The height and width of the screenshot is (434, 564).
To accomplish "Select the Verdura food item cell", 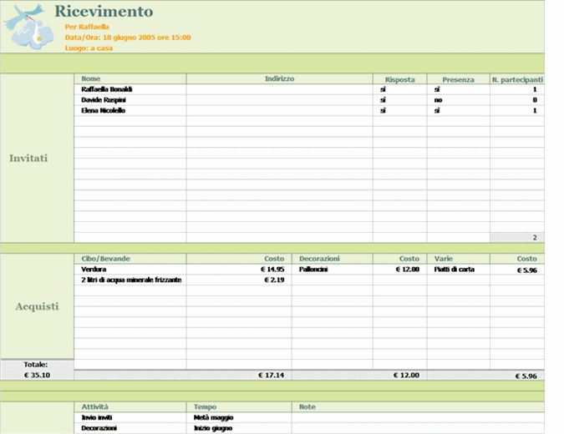I will 94,270.
